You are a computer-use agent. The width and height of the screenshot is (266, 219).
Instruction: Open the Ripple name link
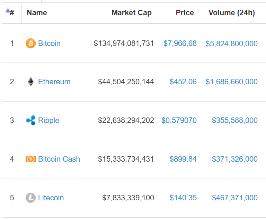[48, 121]
